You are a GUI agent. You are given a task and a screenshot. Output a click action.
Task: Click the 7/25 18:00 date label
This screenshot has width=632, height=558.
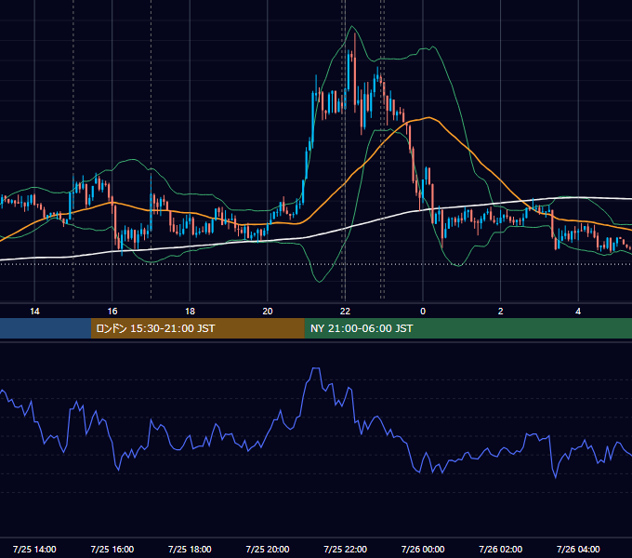[x=190, y=549]
